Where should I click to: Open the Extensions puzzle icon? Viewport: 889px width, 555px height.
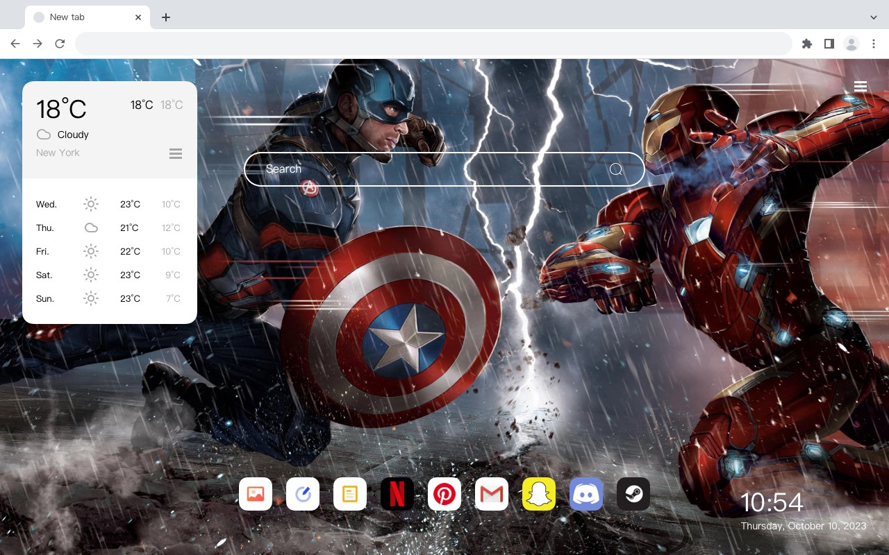[806, 44]
